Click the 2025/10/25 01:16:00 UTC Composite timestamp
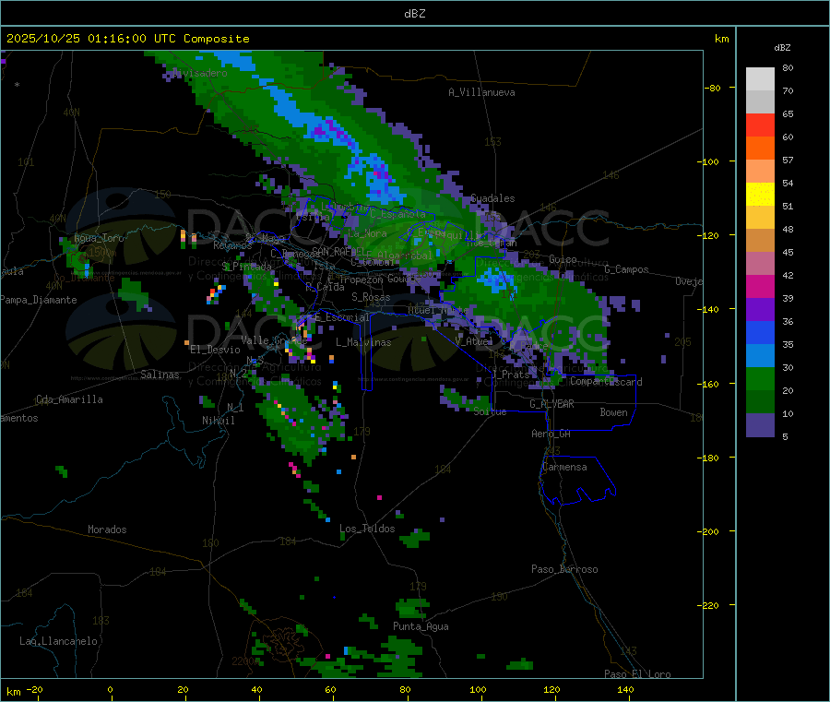Viewport: 830px width, 702px height. tap(127, 38)
